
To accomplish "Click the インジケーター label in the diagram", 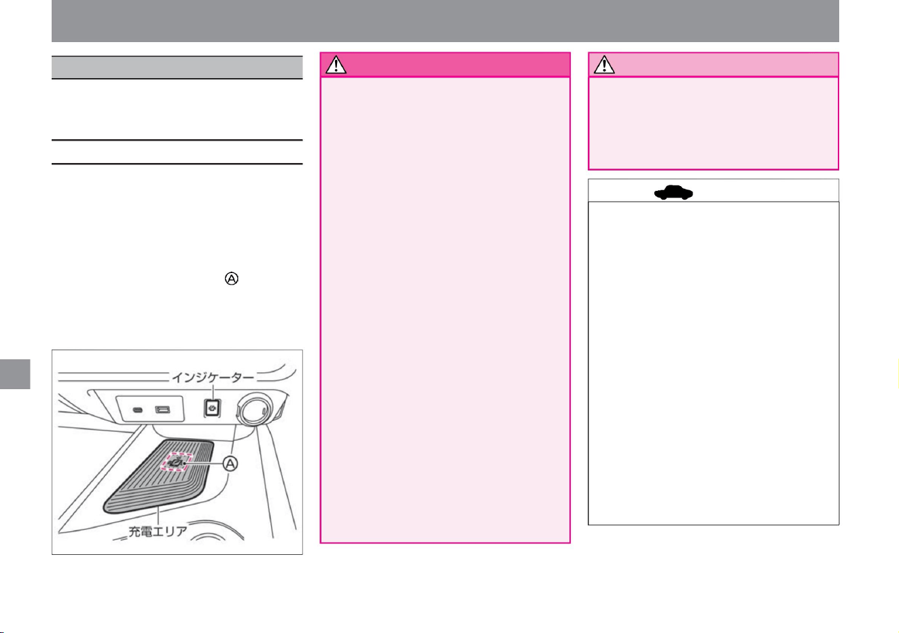I will coord(213,378).
